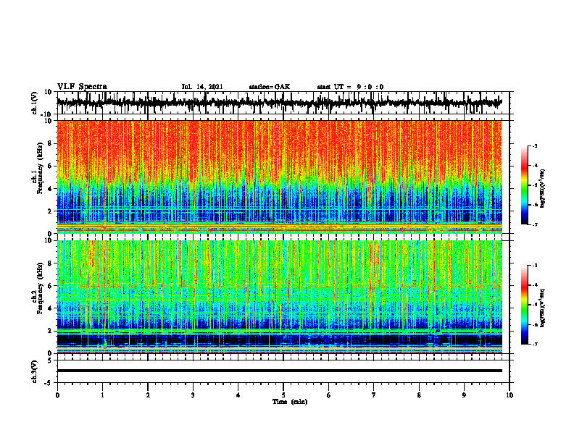The height and width of the screenshot is (443, 574).
Task: Click the "-5" tick on the ch.3(V) axis
Action: (x=49, y=383)
